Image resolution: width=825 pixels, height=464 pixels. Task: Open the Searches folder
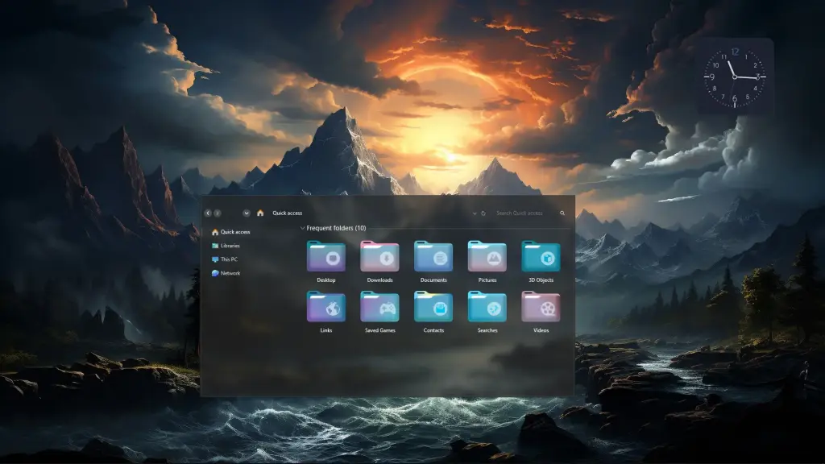(487, 307)
